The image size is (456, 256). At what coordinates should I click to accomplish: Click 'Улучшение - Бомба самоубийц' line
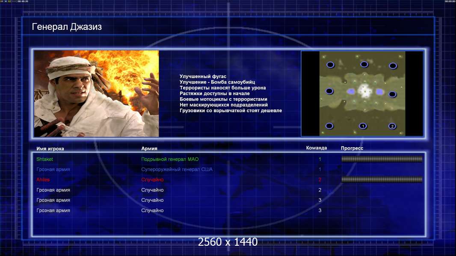pyautogui.click(x=217, y=82)
